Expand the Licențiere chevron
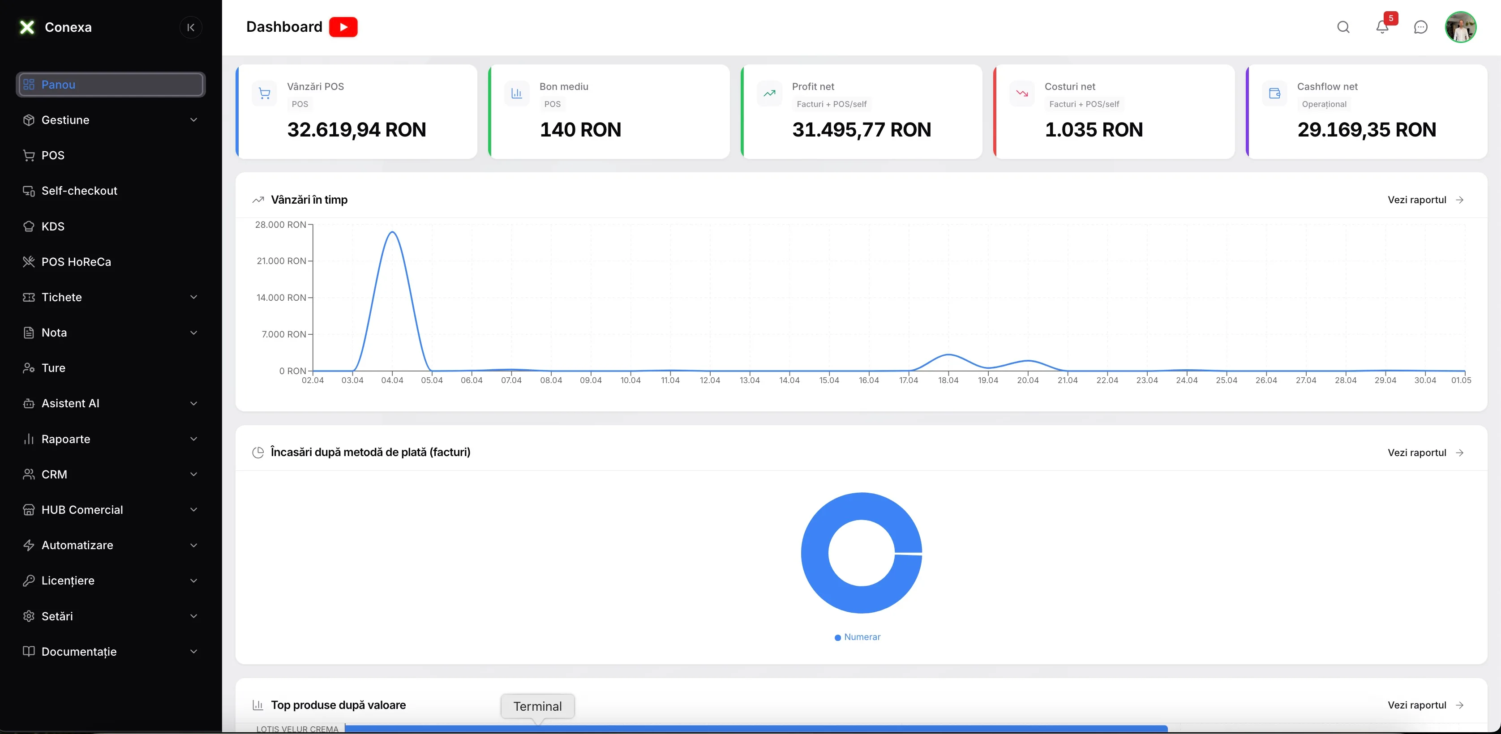 click(x=193, y=581)
